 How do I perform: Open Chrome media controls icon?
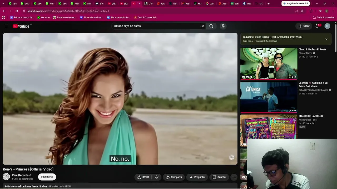(x=320, y=11)
